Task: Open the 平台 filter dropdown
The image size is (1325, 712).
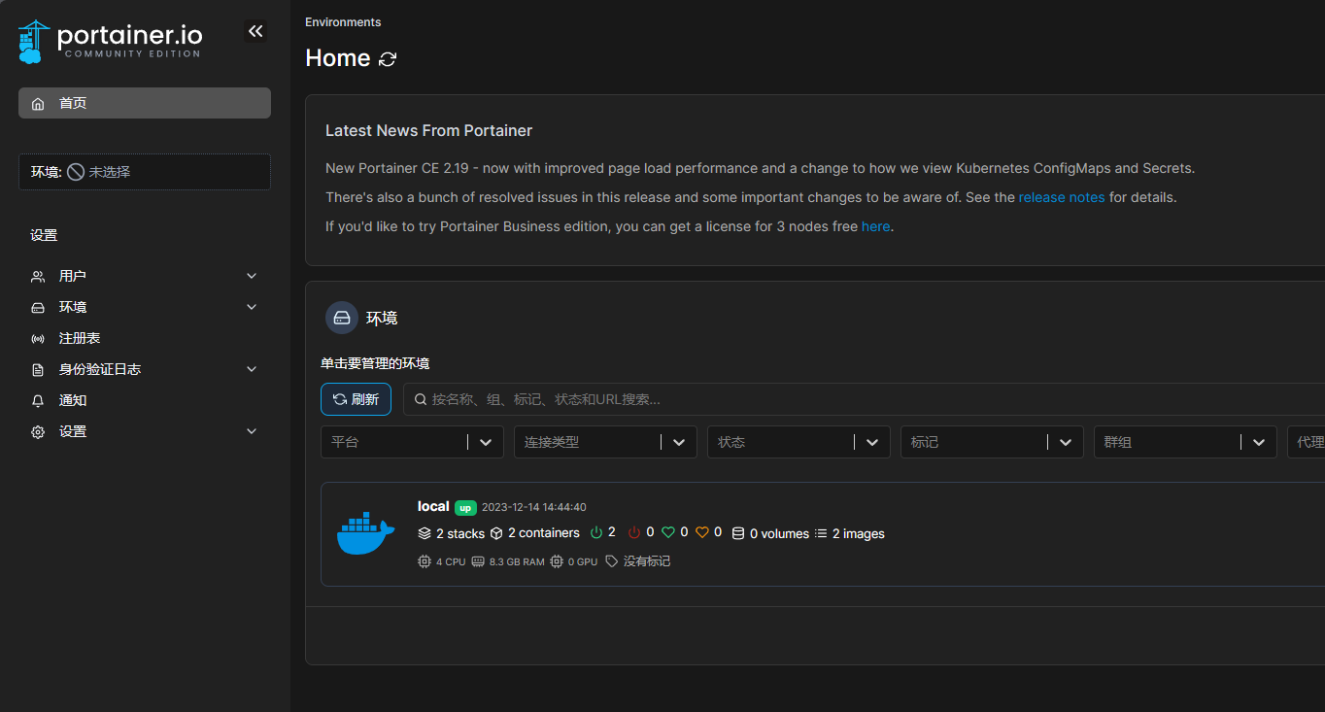Action: (412, 442)
